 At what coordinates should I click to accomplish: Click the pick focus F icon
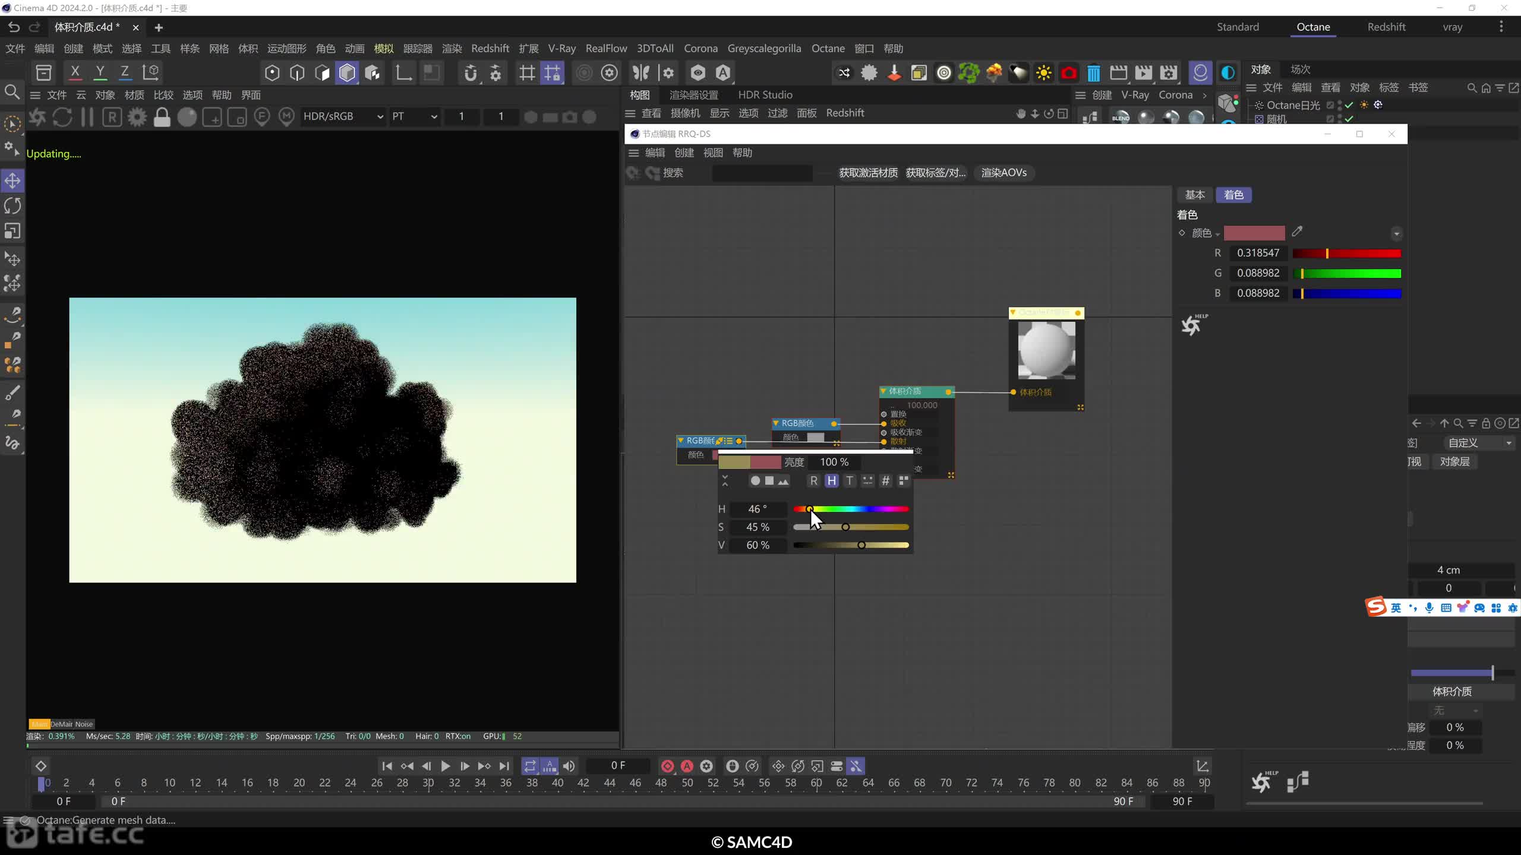tap(262, 117)
